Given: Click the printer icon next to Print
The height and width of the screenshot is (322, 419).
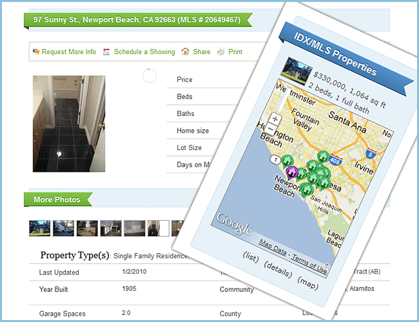Looking at the screenshot, I should 220,52.
